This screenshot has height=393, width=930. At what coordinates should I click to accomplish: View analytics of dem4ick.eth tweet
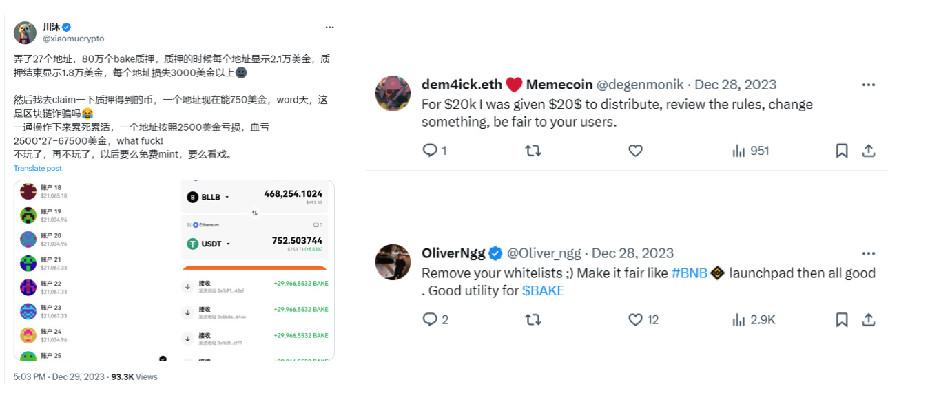point(739,150)
